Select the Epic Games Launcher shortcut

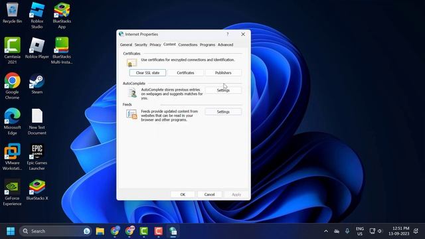(37, 157)
